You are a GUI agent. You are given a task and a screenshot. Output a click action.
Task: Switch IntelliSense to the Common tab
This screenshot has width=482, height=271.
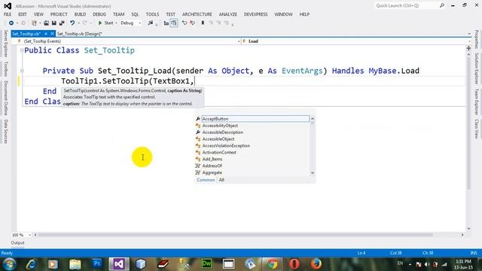click(x=206, y=180)
